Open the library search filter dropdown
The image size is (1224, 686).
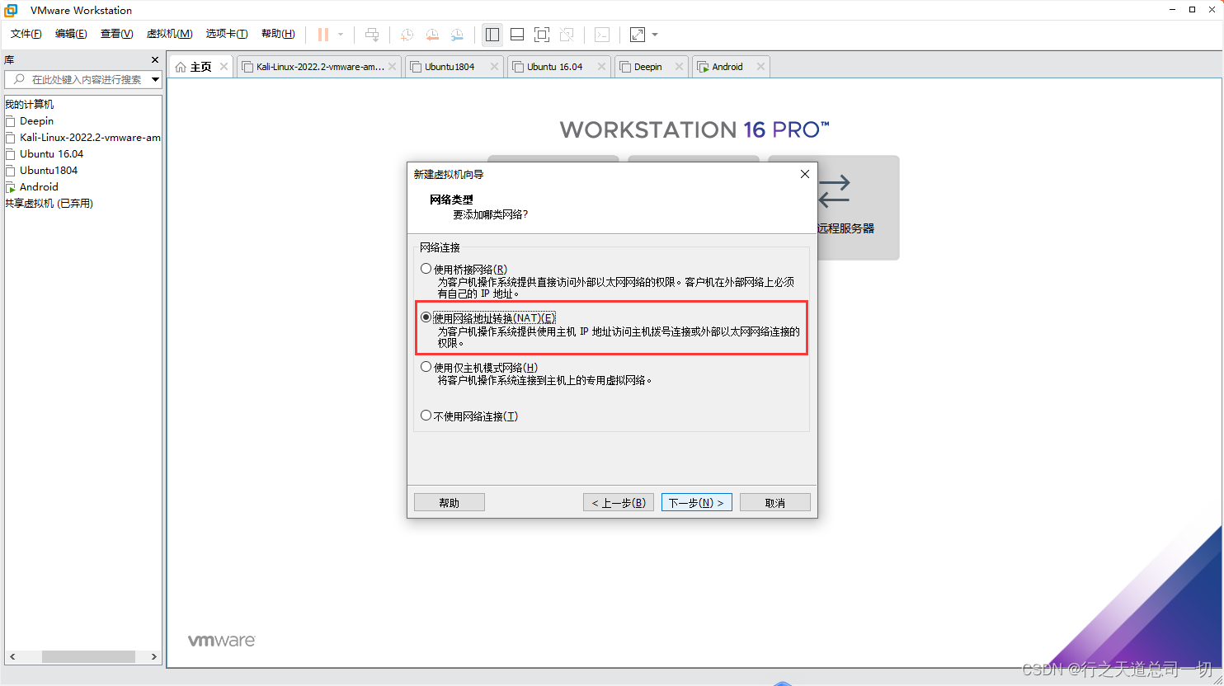pos(155,79)
